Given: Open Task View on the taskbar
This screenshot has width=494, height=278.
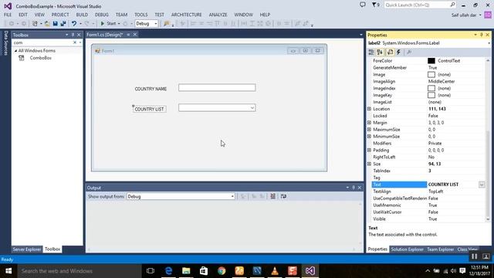Looking at the screenshot, I should point(151,271).
